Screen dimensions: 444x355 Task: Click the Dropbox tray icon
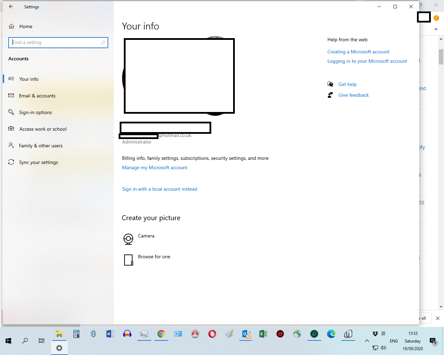375,334
